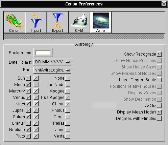The height and width of the screenshot is (145, 168).
Task: Open the Cenon dragon preferences pane
Action: tap(14, 22)
